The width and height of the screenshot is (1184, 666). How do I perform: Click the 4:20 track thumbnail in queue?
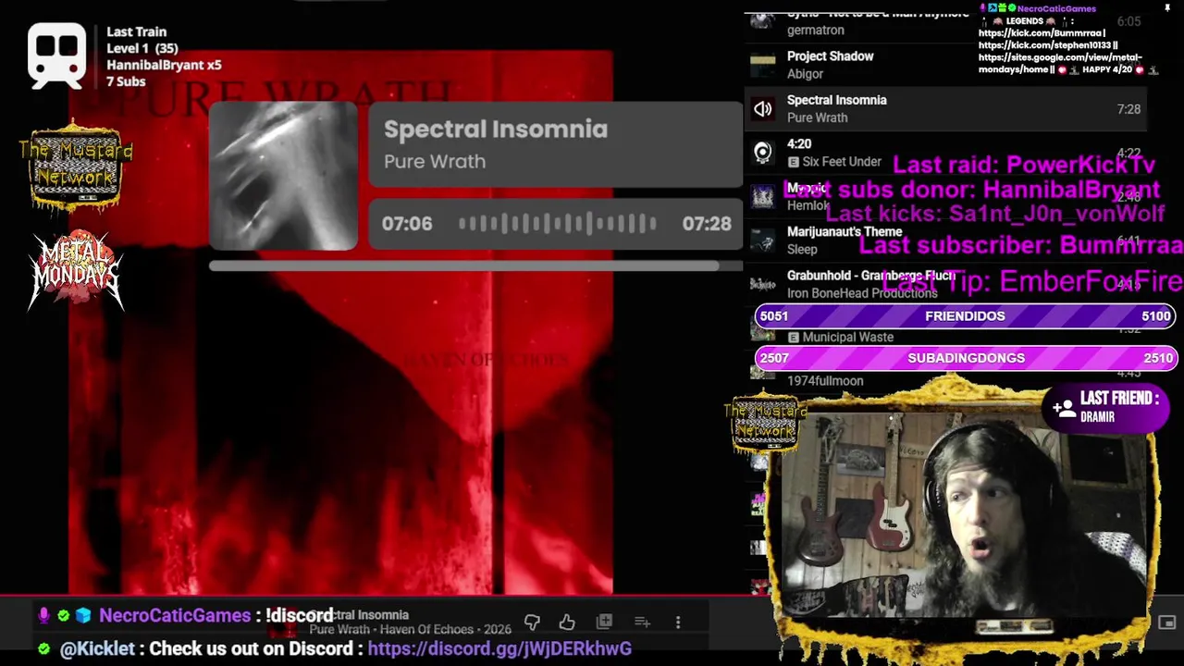click(762, 153)
